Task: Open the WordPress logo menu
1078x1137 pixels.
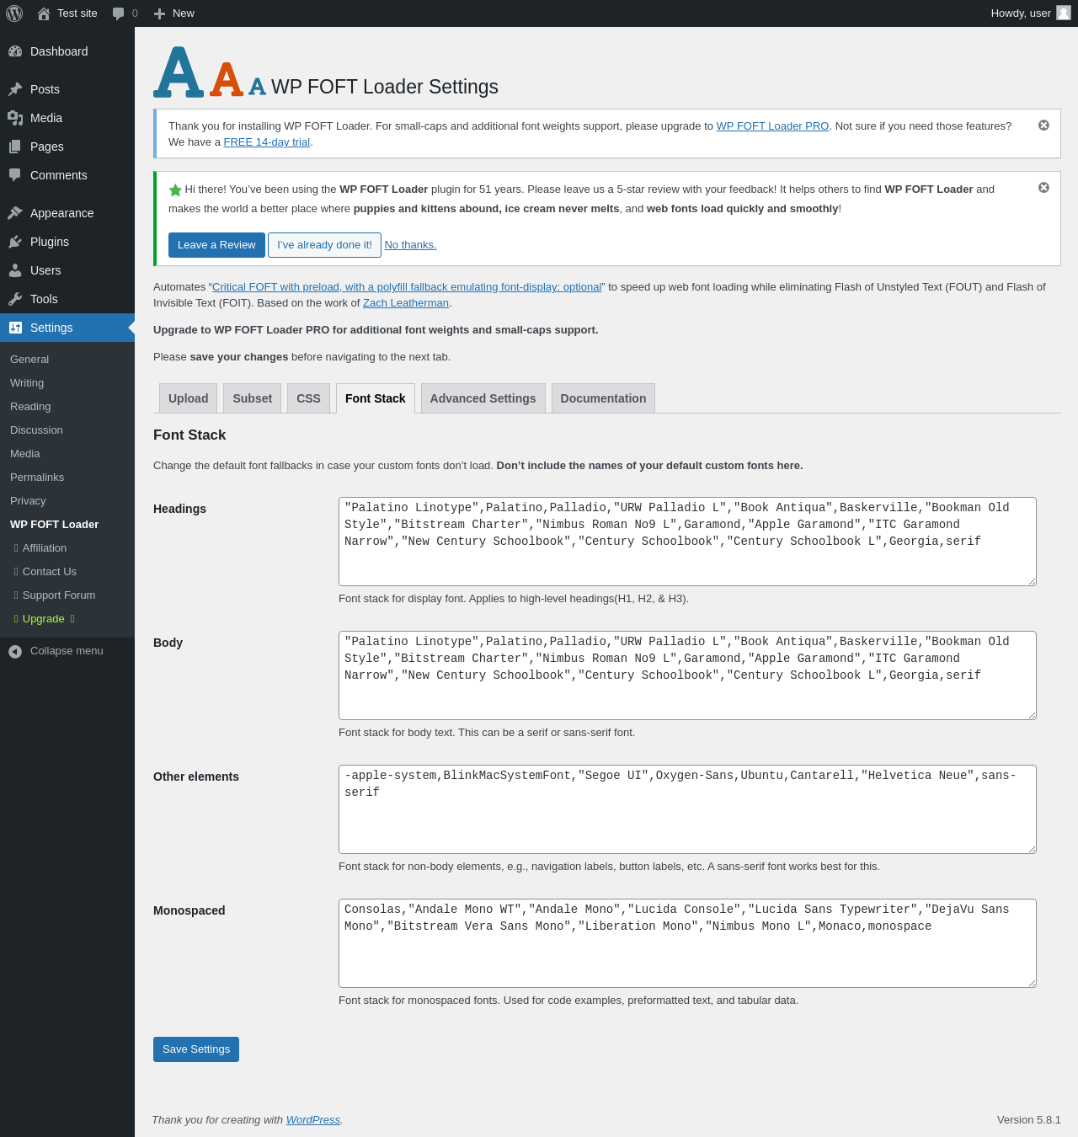Action: 14,13
